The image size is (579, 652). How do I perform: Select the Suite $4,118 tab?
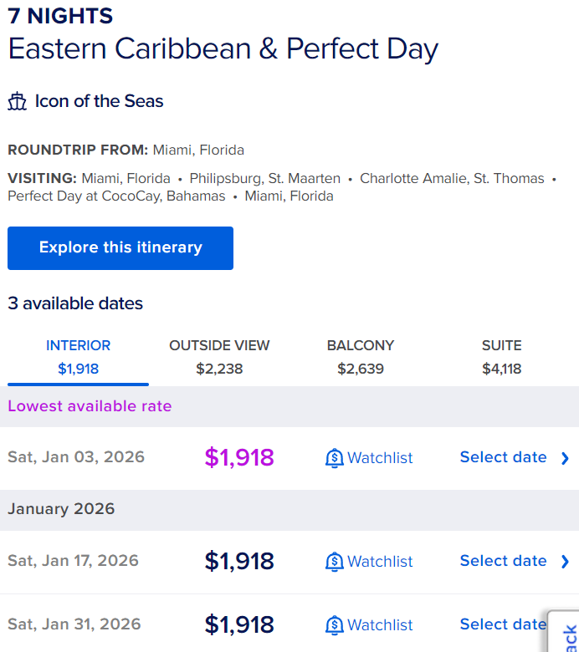[501, 357]
